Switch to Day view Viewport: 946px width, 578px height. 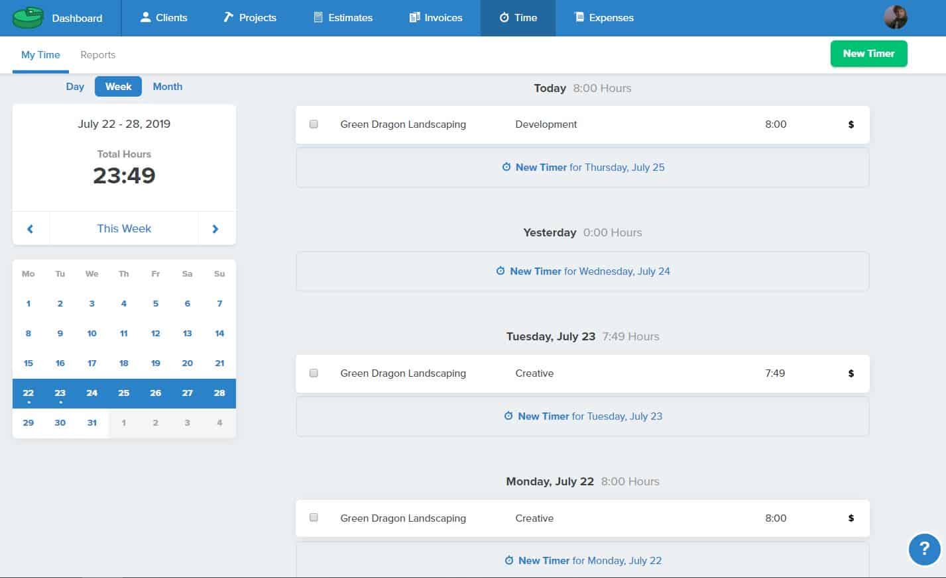[75, 87]
